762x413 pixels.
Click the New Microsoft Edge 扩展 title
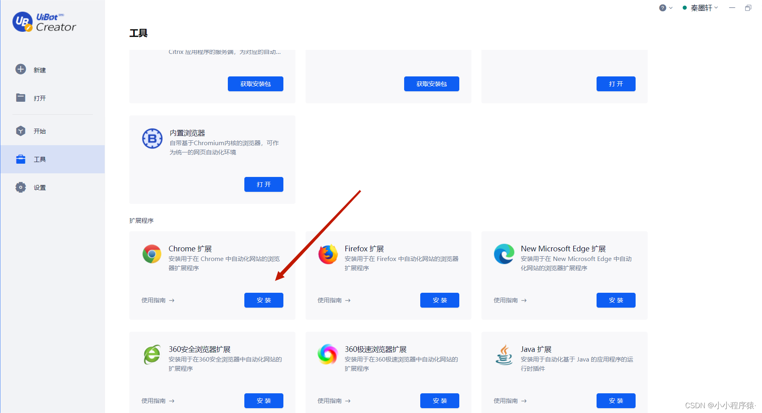[x=563, y=249]
